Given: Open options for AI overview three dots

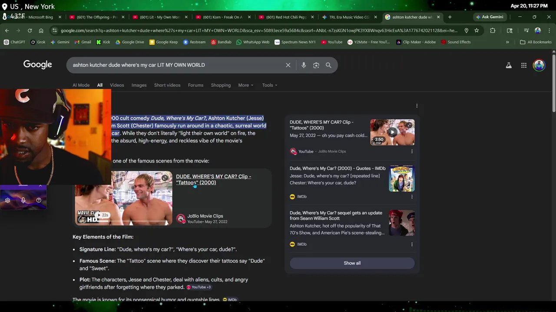Looking at the screenshot, I should [x=417, y=106].
